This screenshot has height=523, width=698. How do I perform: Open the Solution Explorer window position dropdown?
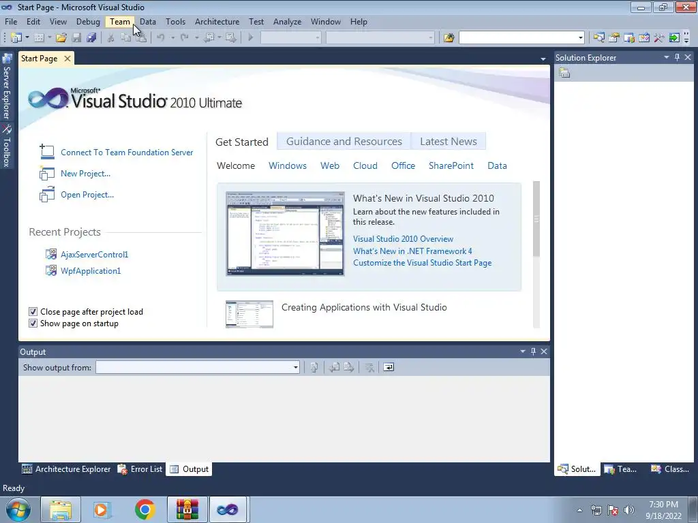pyautogui.click(x=667, y=57)
